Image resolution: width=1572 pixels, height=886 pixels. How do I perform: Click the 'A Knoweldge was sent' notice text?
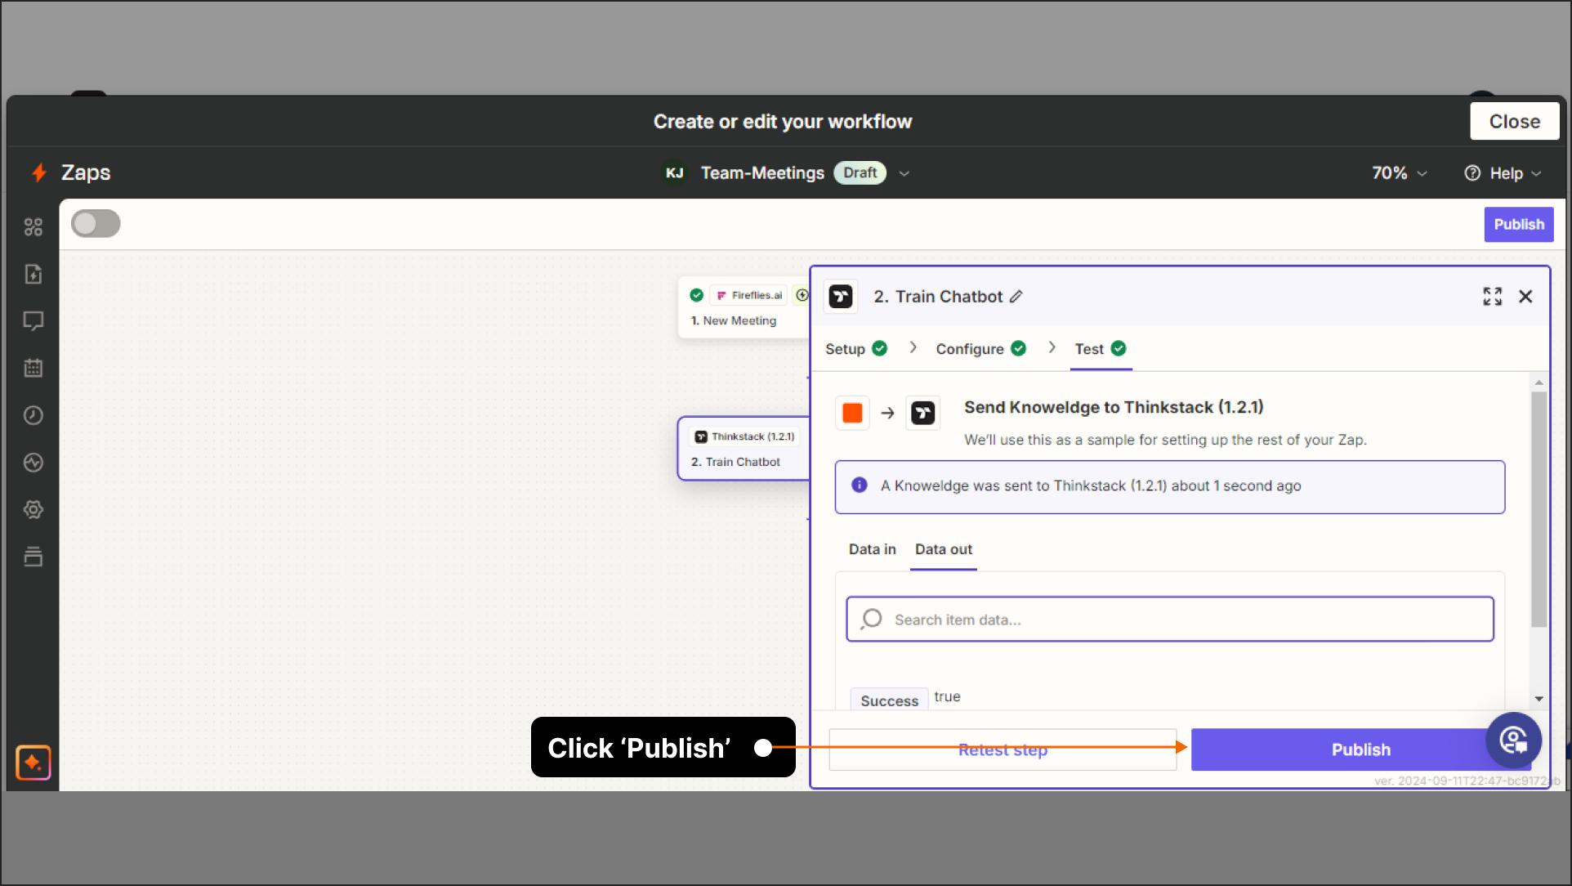(x=1091, y=486)
